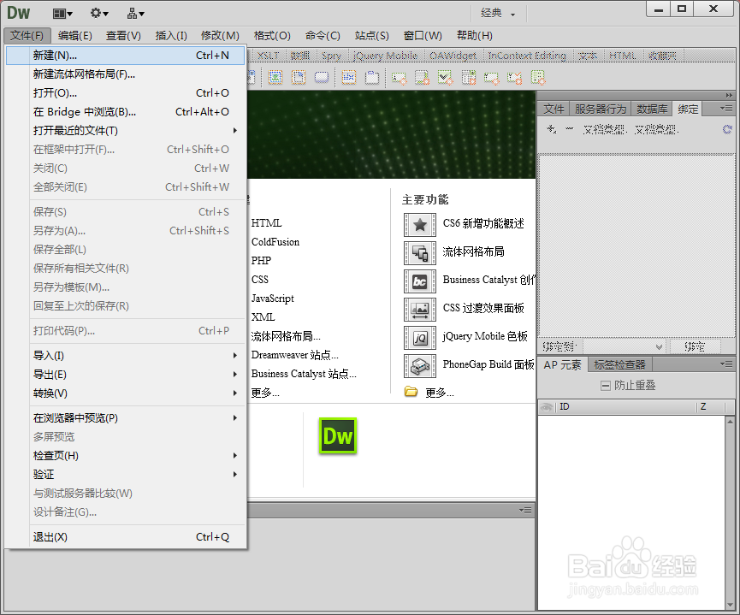
Task: Switch to the 标签检查器 tab
Action: (x=619, y=364)
